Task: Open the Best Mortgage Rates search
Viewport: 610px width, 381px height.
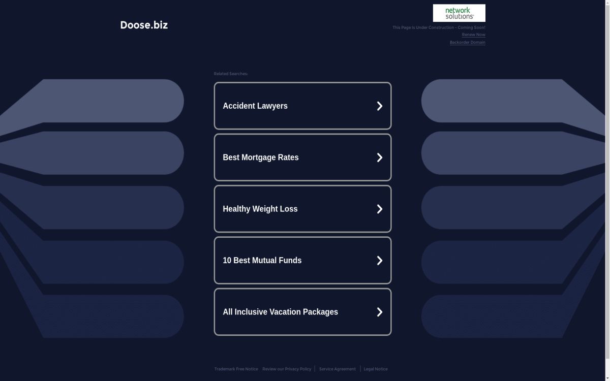Action: (261, 157)
